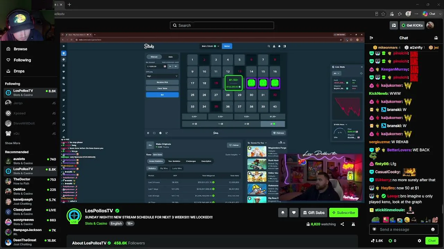Viewport: 444px width, 249px height.
Task: Open browser Settings and more menu
Action: (417, 14)
